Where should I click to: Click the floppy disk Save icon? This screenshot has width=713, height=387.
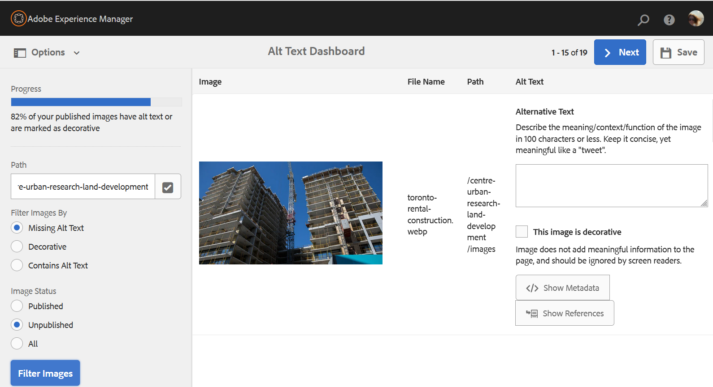click(666, 53)
